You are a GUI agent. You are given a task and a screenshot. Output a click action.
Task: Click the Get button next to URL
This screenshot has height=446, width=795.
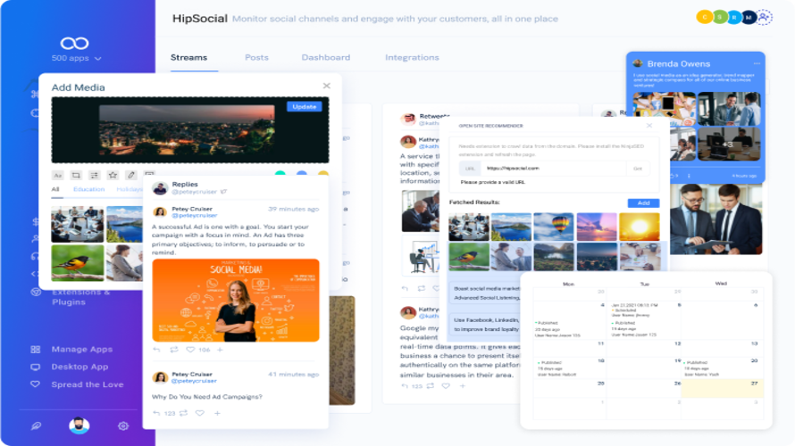tap(638, 168)
